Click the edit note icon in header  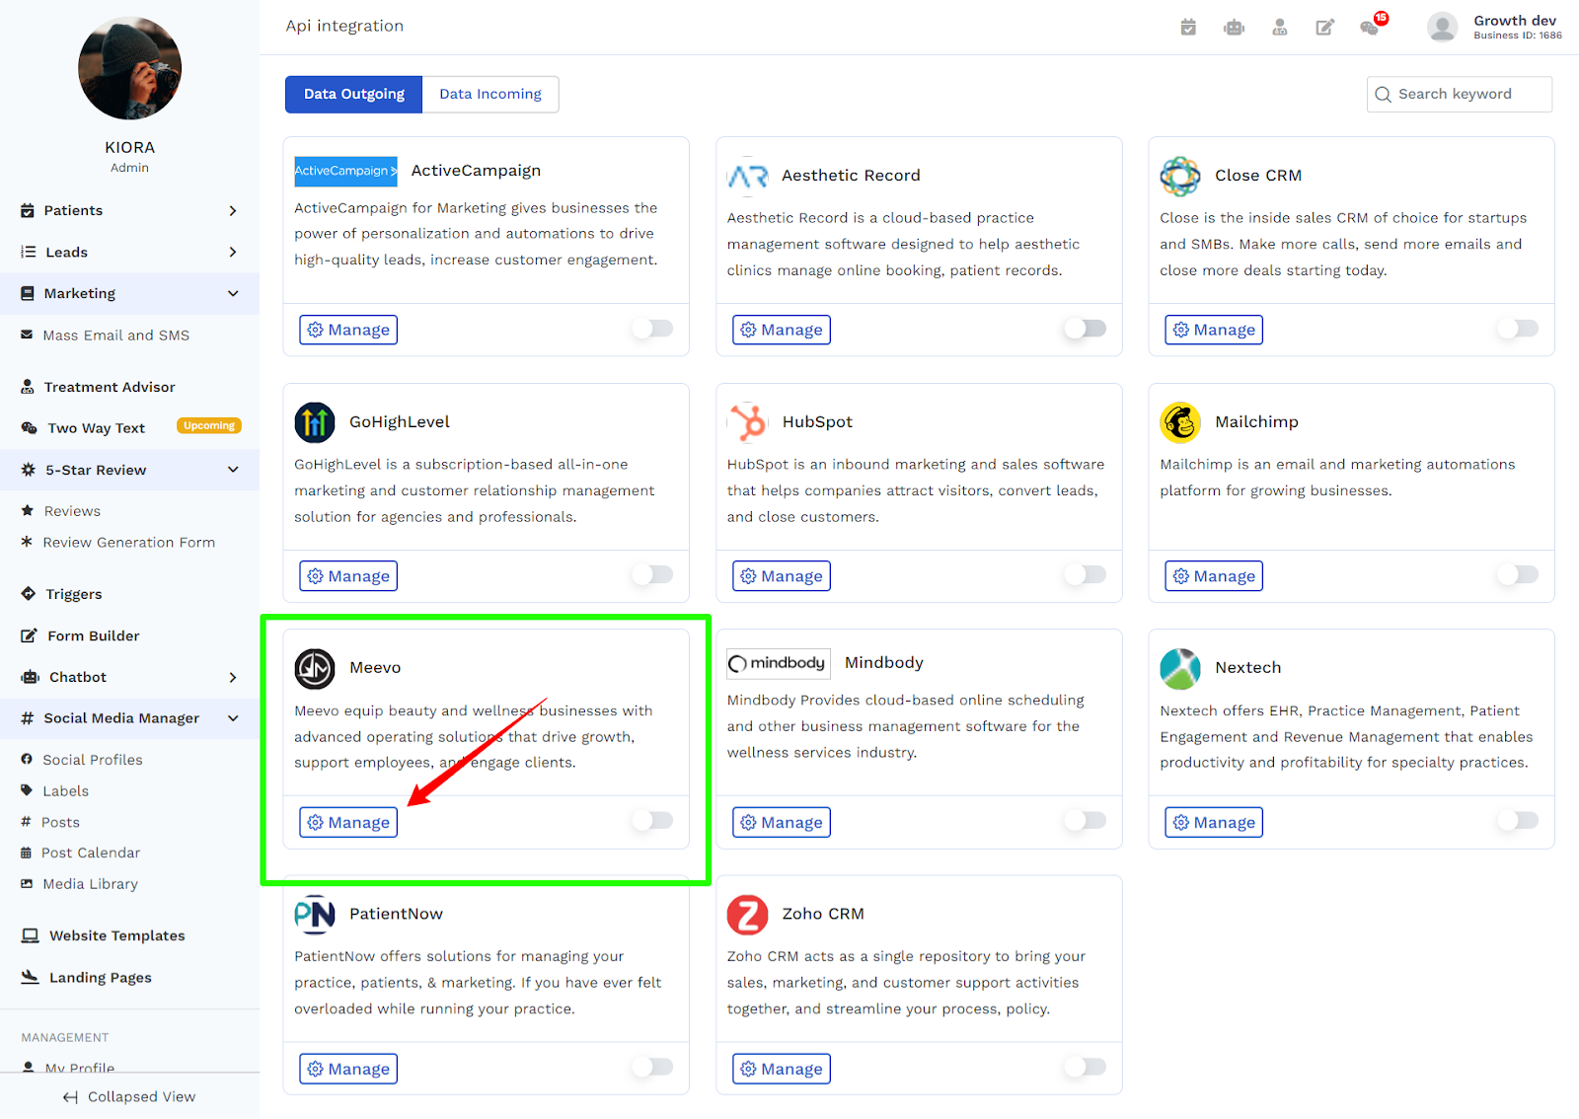pyautogui.click(x=1325, y=27)
